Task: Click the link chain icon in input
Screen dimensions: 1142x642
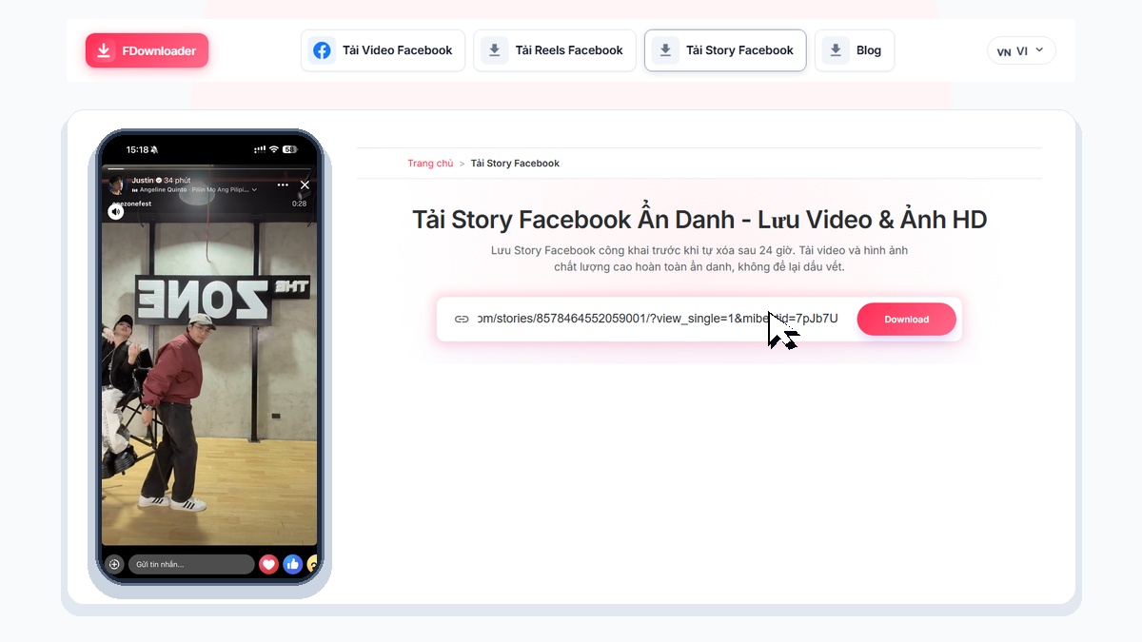Action: tap(462, 319)
